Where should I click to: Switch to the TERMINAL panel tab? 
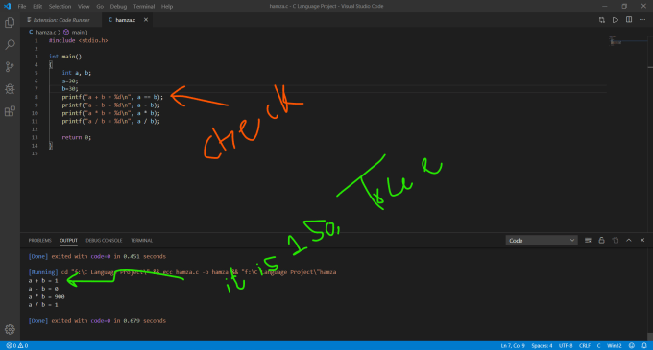pos(141,241)
